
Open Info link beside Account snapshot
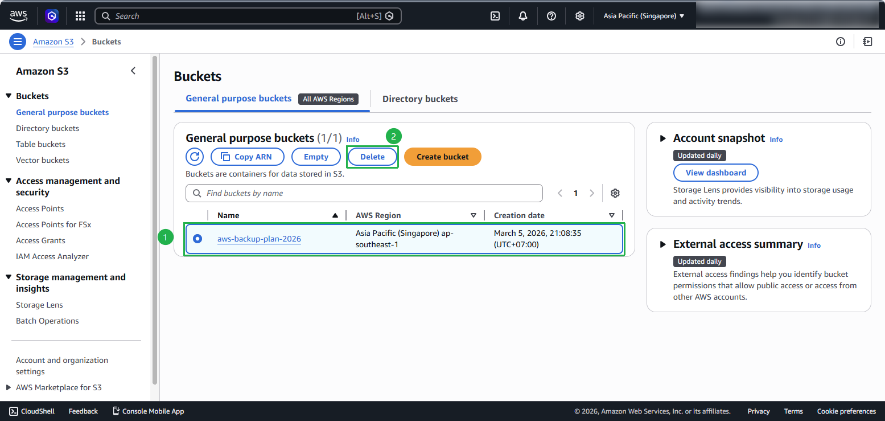776,140
